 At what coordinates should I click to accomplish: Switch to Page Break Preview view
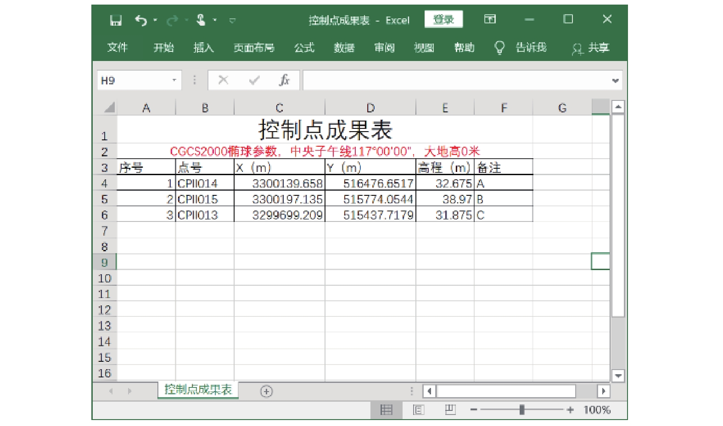(450, 409)
